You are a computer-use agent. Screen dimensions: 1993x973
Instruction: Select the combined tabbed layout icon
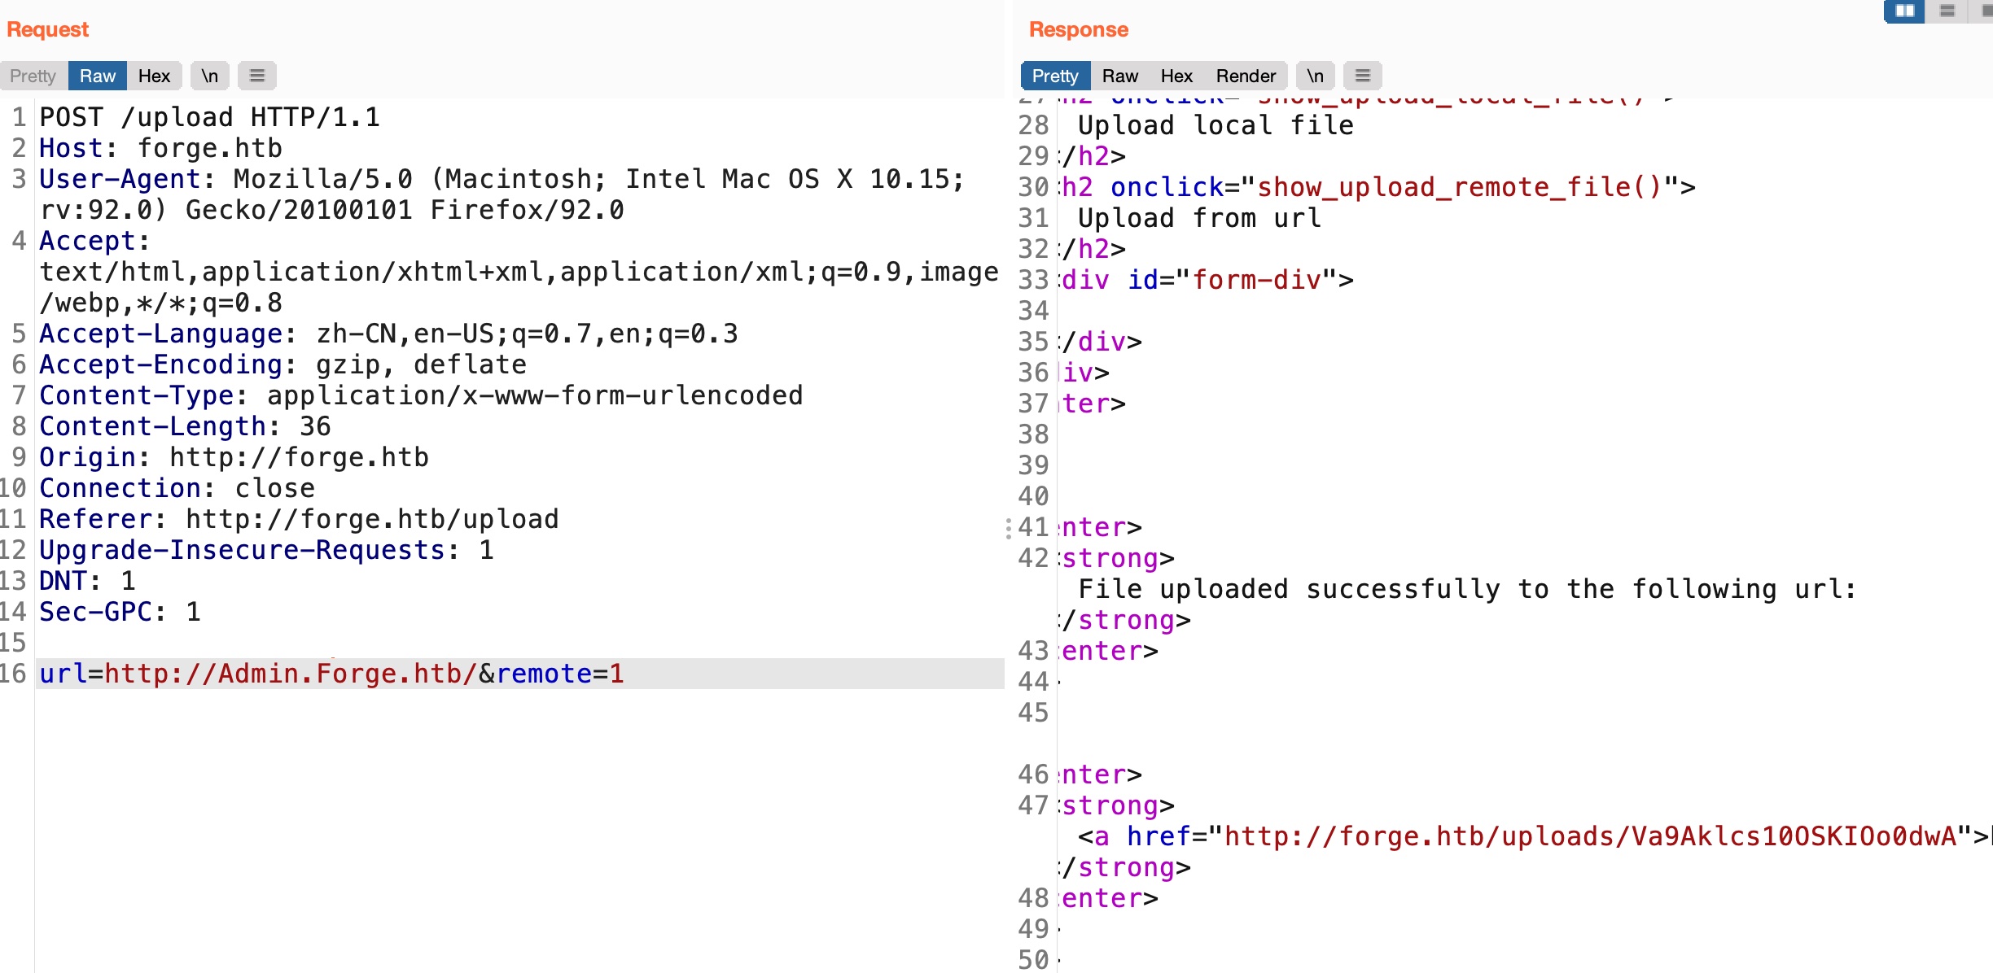pos(1985,11)
